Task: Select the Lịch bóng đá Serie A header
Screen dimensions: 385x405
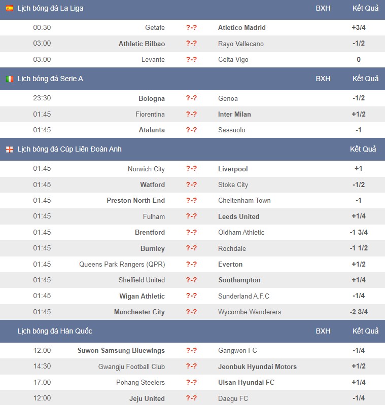Action: (x=50, y=79)
